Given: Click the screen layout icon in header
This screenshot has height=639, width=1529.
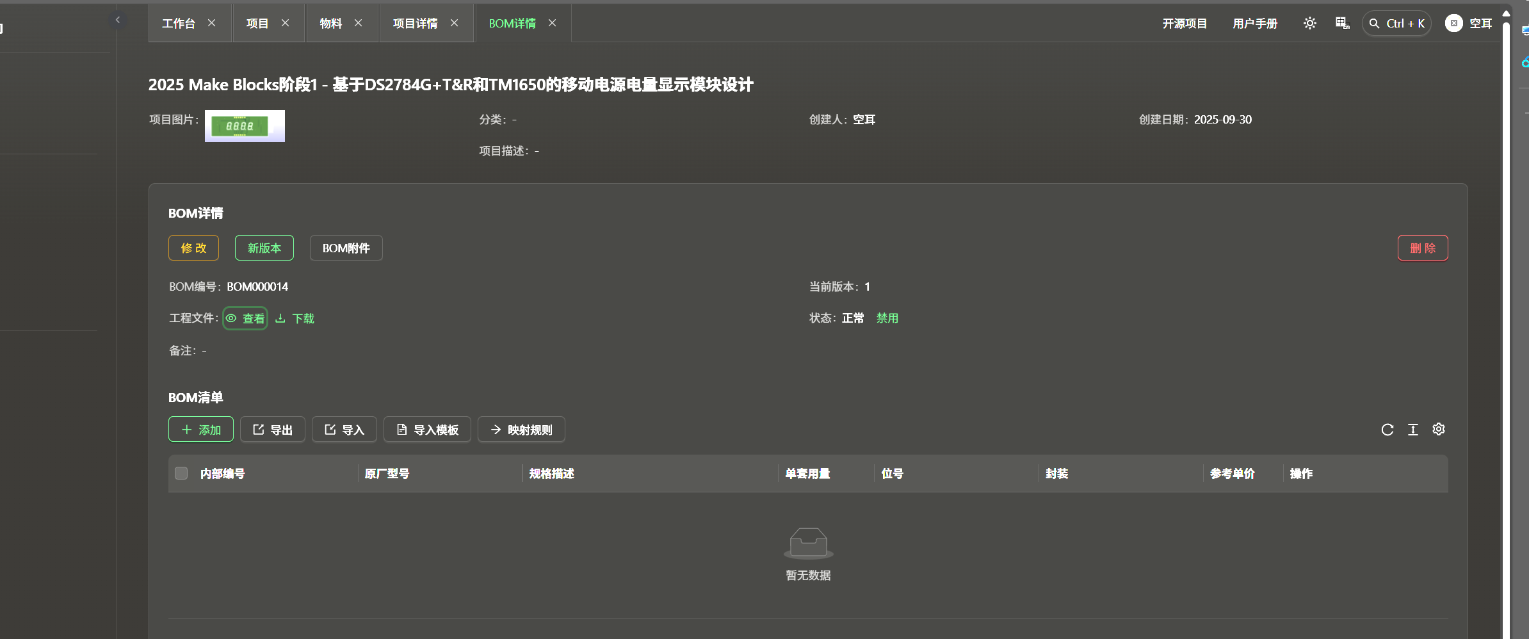Looking at the screenshot, I should [x=1342, y=24].
